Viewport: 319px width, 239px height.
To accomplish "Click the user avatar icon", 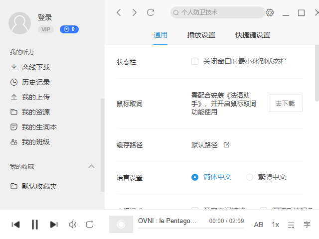I will click(x=19, y=23).
